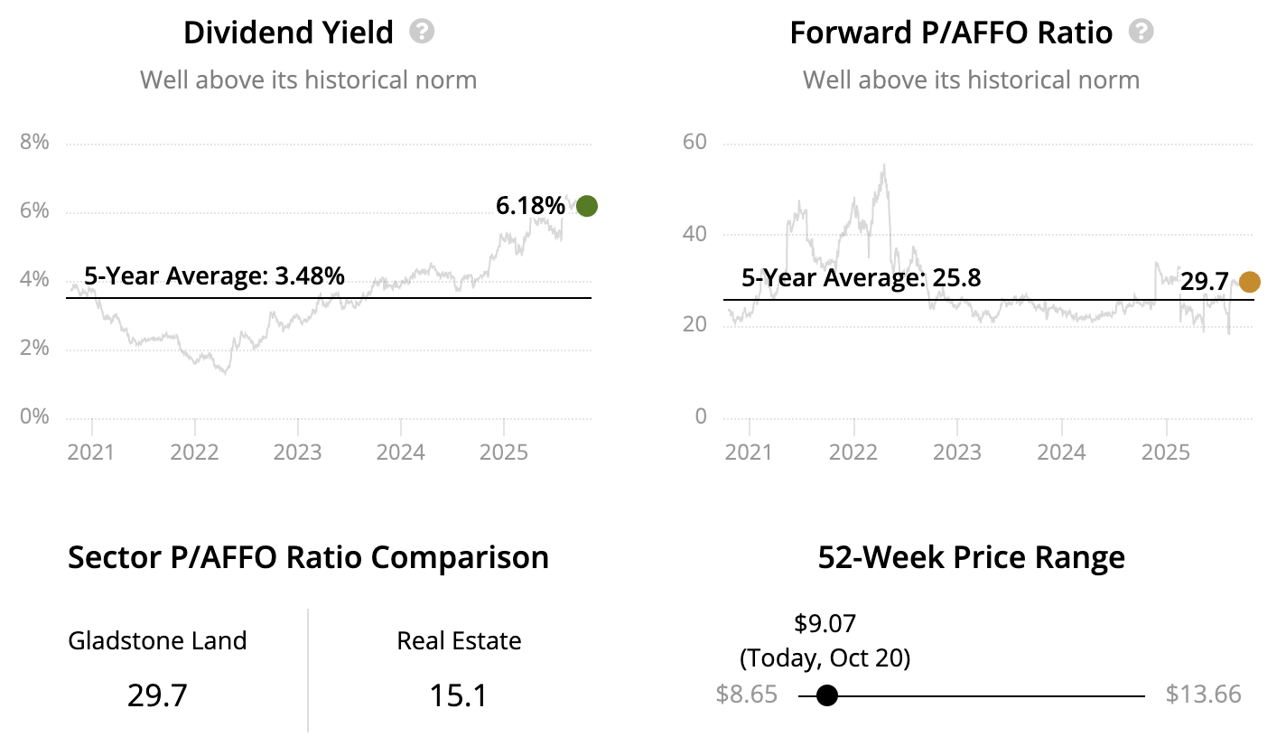Viewport: 1286px width, 746px height.
Task: Click the 6.18% dividend yield value label
Action: (x=530, y=206)
